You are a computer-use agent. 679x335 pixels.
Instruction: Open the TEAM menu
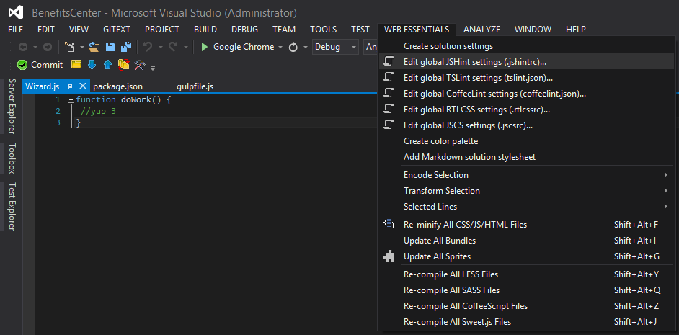[284, 30]
